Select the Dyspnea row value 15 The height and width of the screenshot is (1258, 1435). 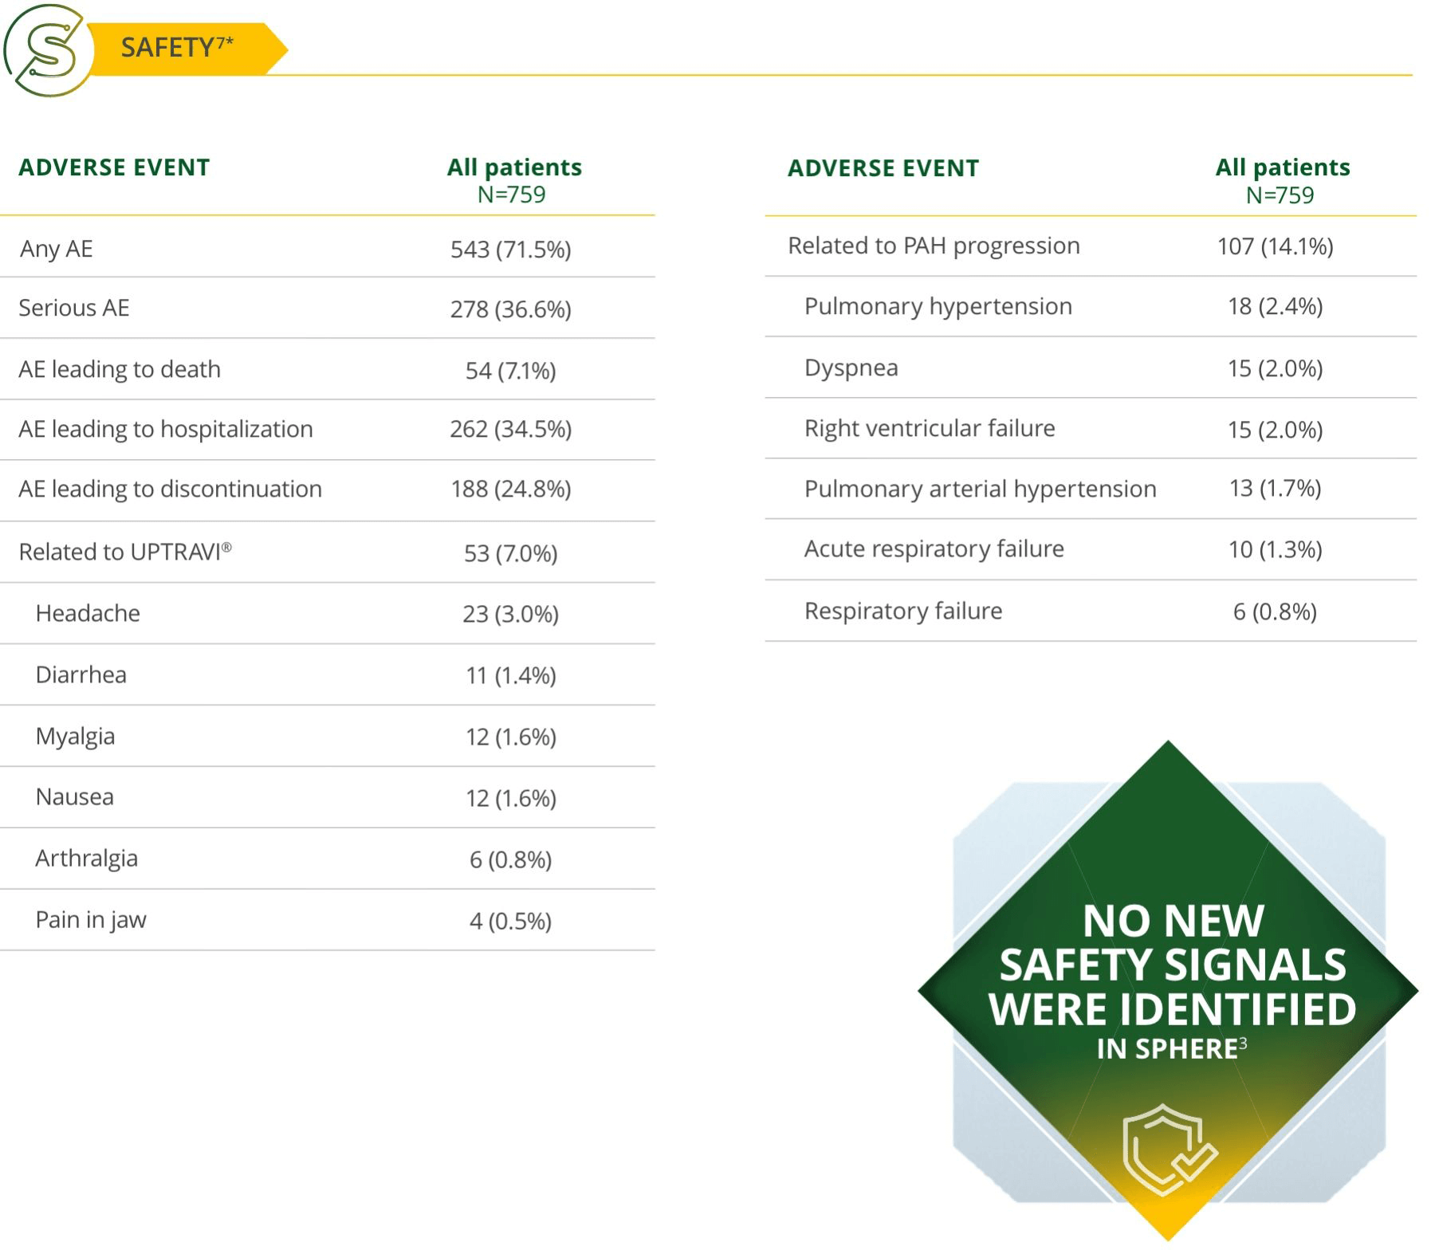click(1276, 368)
